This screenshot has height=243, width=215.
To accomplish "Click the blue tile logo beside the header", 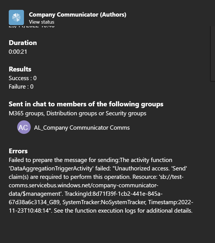I will (16, 17).
